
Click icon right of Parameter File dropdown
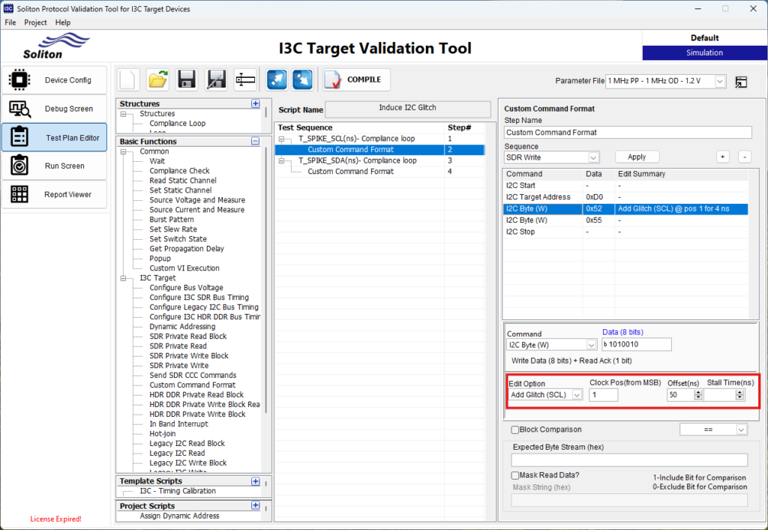coord(741,82)
